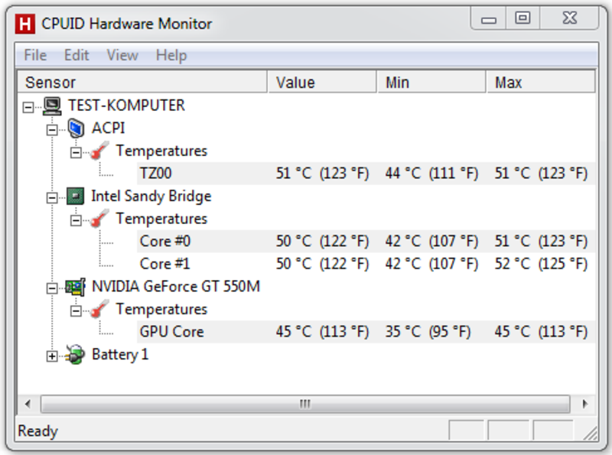Select the GPU Core row

pyautogui.click(x=366, y=332)
